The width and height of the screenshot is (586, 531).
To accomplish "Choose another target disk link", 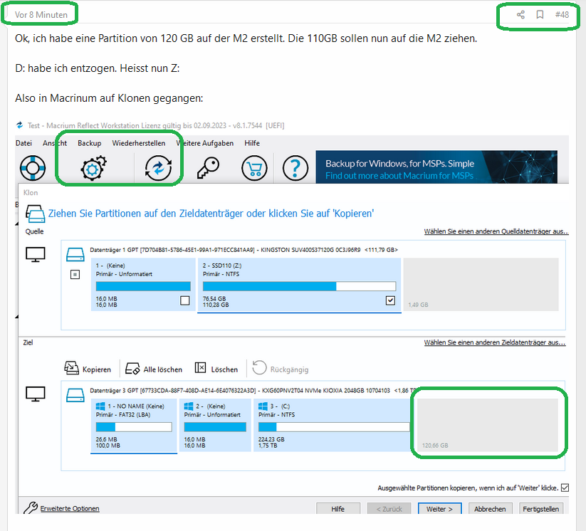I will pyautogui.click(x=494, y=342).
